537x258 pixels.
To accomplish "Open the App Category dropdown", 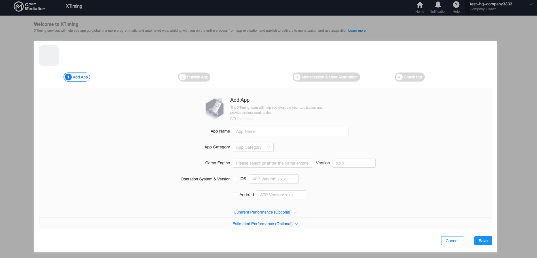I will click(x=253, y=147).
